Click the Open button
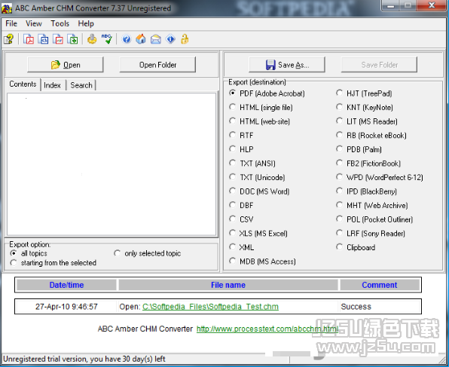Screen dimensions: 449x367 click(x=66, y=65)
